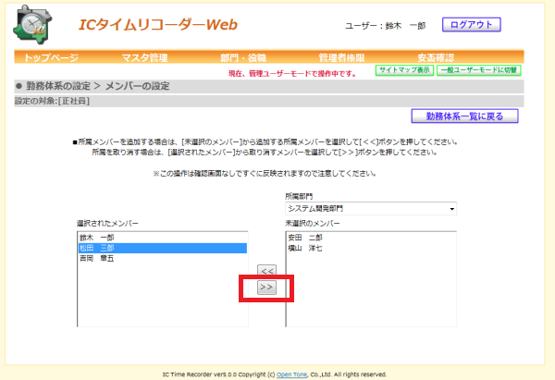This screenshot has height=380, width=555.
Task: Show the sitemap via サイトマップ表示
Action: pyautogui.click(x=404, y=70)
